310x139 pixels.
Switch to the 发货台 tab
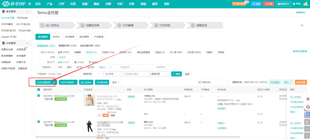pyautogui.click(x=56, y=37)
